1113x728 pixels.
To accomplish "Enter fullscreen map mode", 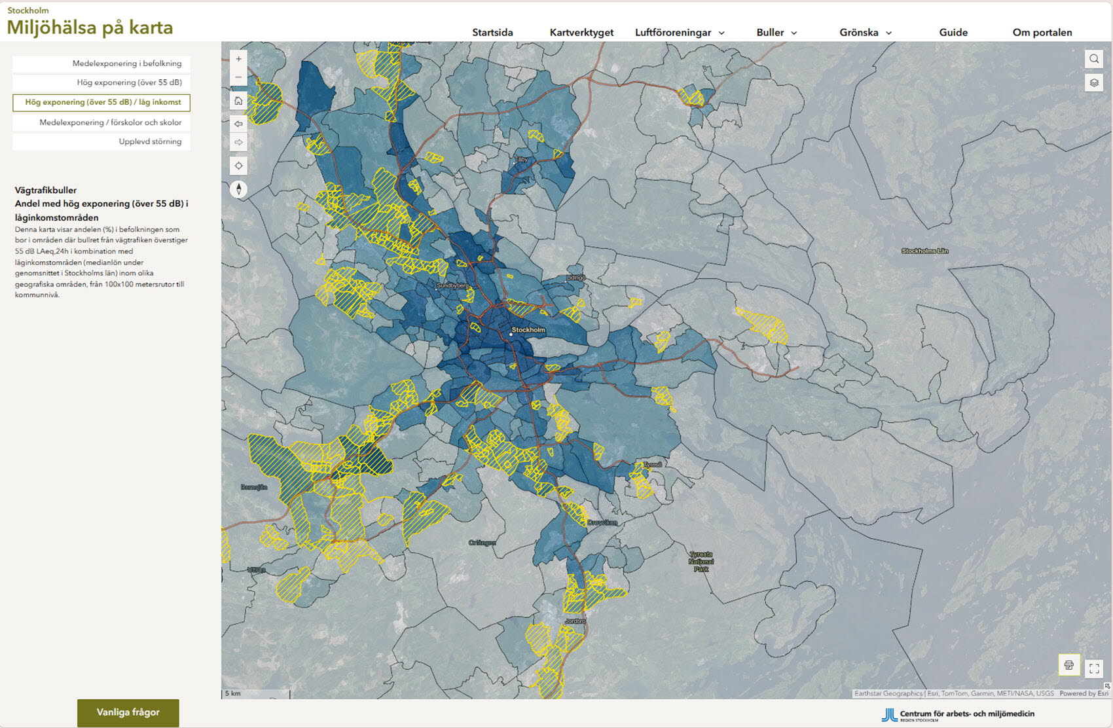I will [x=1094, y=668].
